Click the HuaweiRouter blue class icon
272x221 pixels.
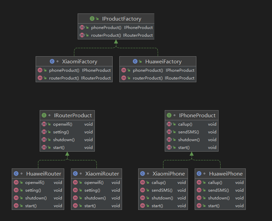coord(16,173)
